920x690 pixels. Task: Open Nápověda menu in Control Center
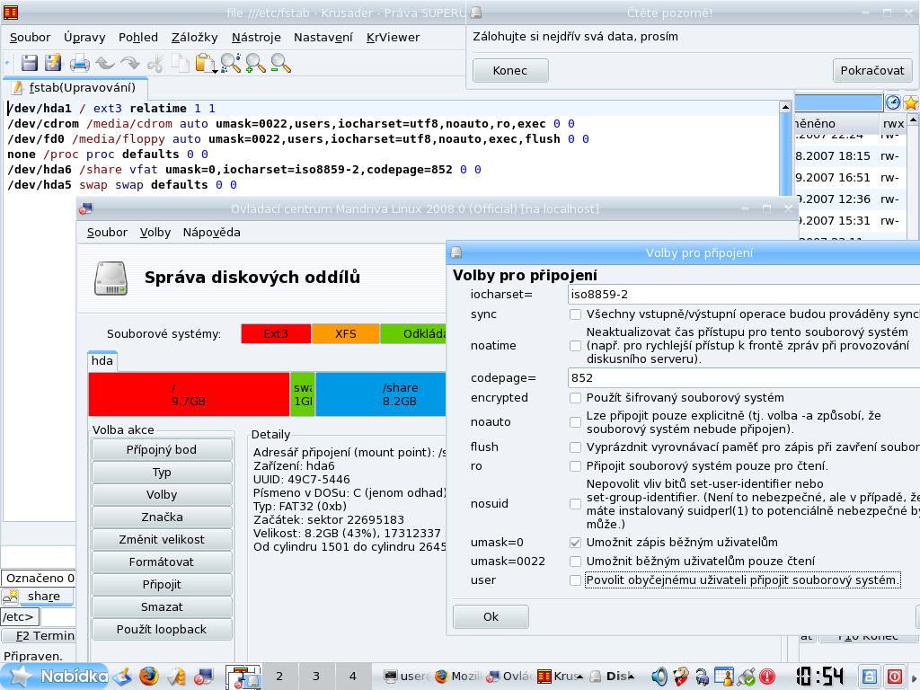coord(211,233)
